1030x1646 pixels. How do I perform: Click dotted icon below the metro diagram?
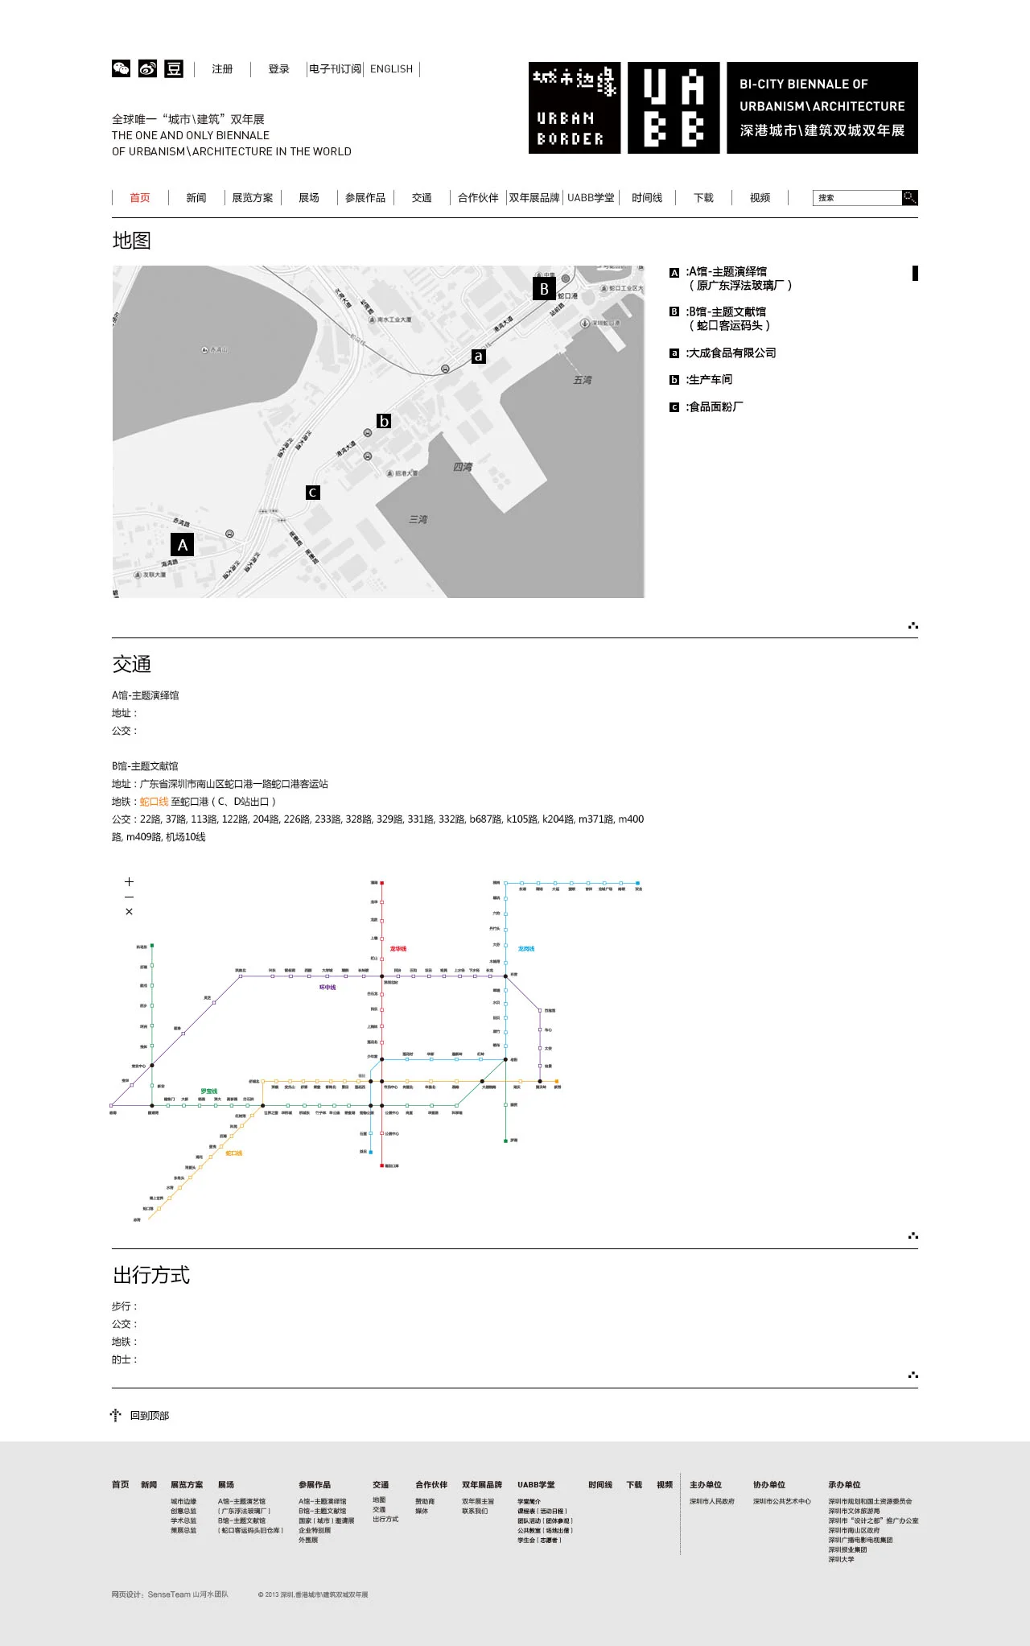coord(913,1236)
